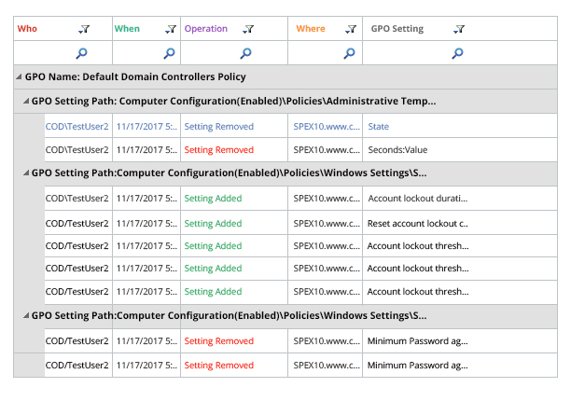
Task: Sort by the GPO Setting column header
Action: (397, 29)
